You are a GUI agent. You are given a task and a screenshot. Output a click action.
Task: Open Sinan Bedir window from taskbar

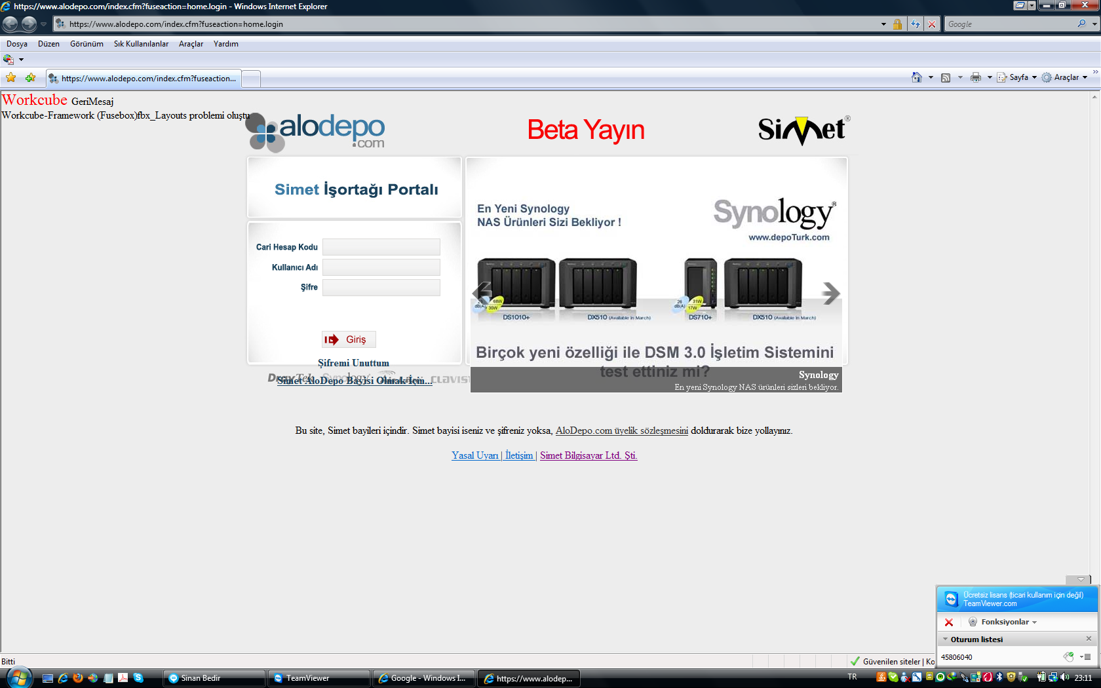coord(214,678)
